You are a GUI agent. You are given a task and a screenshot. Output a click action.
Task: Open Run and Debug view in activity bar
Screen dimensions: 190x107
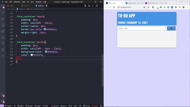(x=3, y=19)
